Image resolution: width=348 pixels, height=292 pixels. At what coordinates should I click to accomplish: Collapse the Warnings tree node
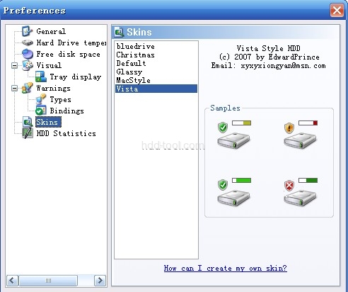15,88
